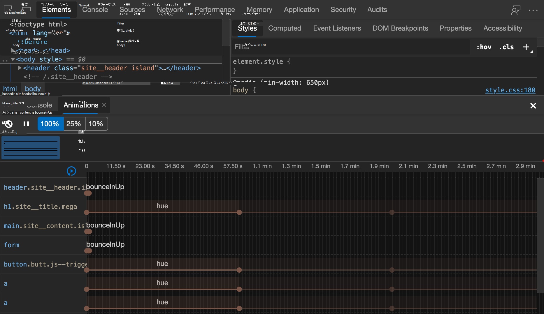Screen dimensions: 544x314
Task: Select the doctype html line
Action: (38, 24)
